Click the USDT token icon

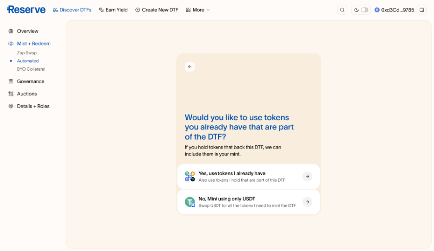(190, 202)
